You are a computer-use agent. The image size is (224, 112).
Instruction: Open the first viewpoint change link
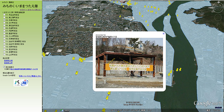(8, 60)
